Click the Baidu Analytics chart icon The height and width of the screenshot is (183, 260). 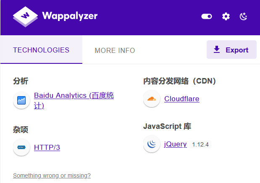[x=21, y=100]
